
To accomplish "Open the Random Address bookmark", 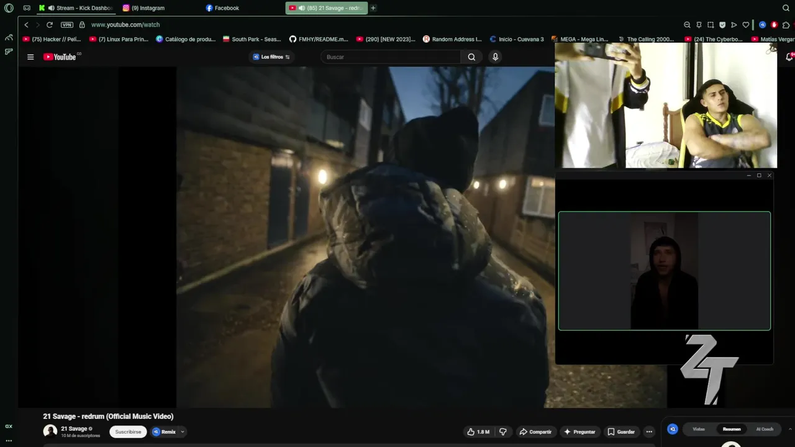I will tap(452, 39).
